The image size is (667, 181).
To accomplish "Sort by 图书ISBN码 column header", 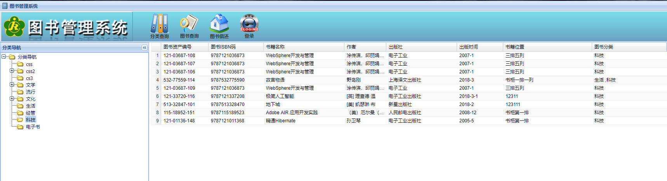I will 236,47.
